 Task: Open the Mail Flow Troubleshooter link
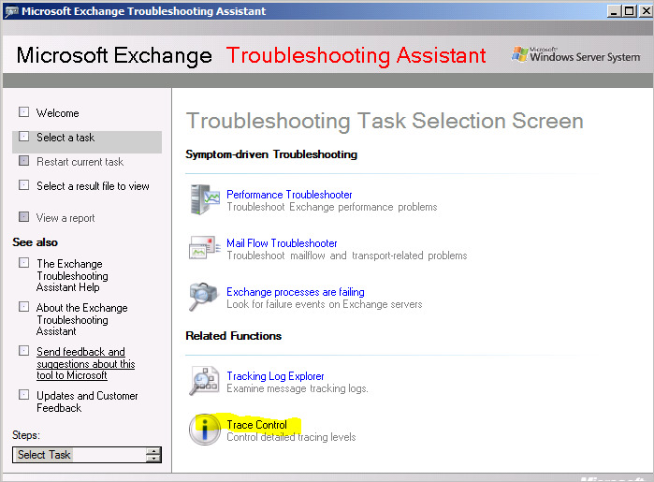282,243
